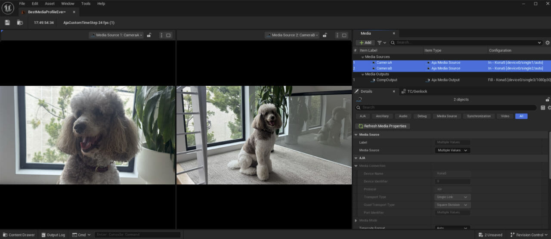Collapse the Media Sources tree group
Screen dimensions: 551x239
362,57
